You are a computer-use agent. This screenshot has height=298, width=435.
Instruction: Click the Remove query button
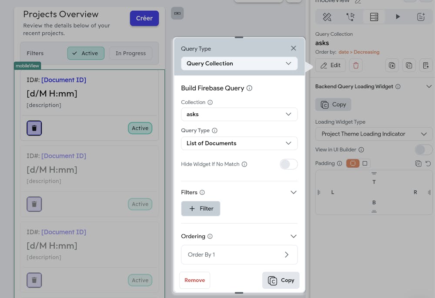(195, 280)
